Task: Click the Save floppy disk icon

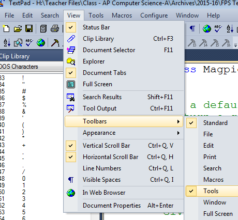Action: coord(29,28)
